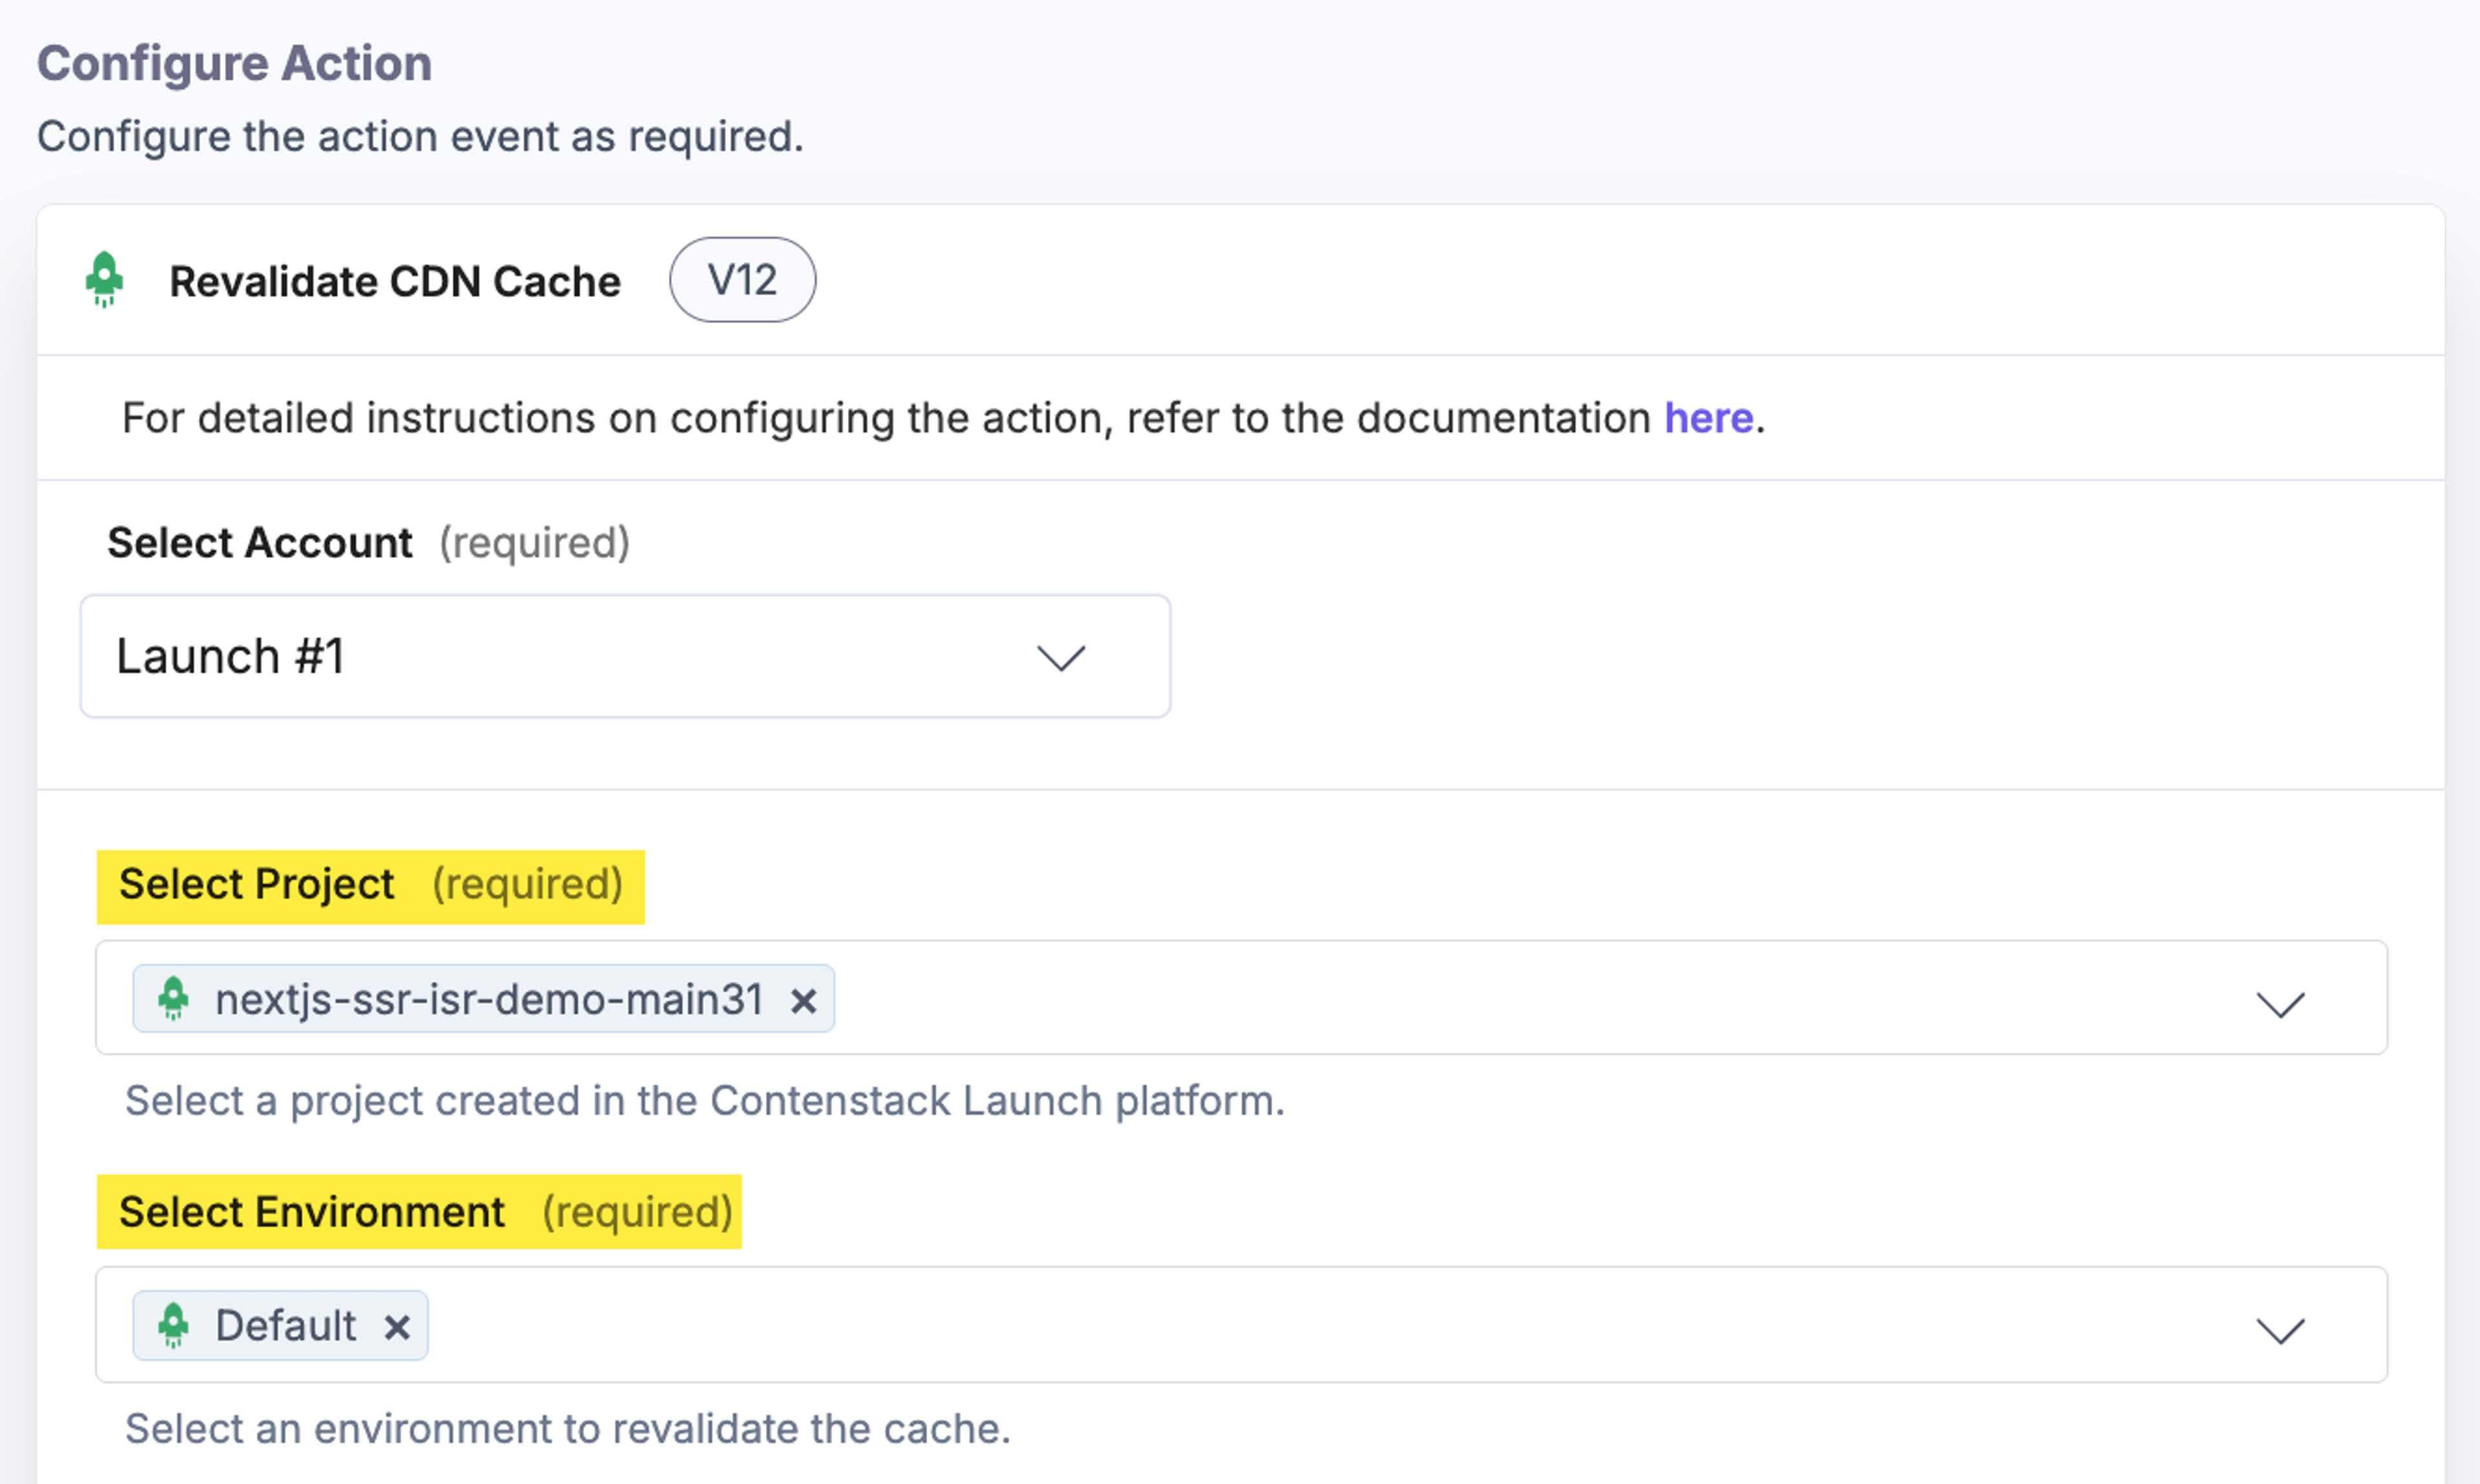This screenshot has width=2480, height=1484.
Task: Click the V12 version badge
Action: pyautogui.click(x=742, y=279)
